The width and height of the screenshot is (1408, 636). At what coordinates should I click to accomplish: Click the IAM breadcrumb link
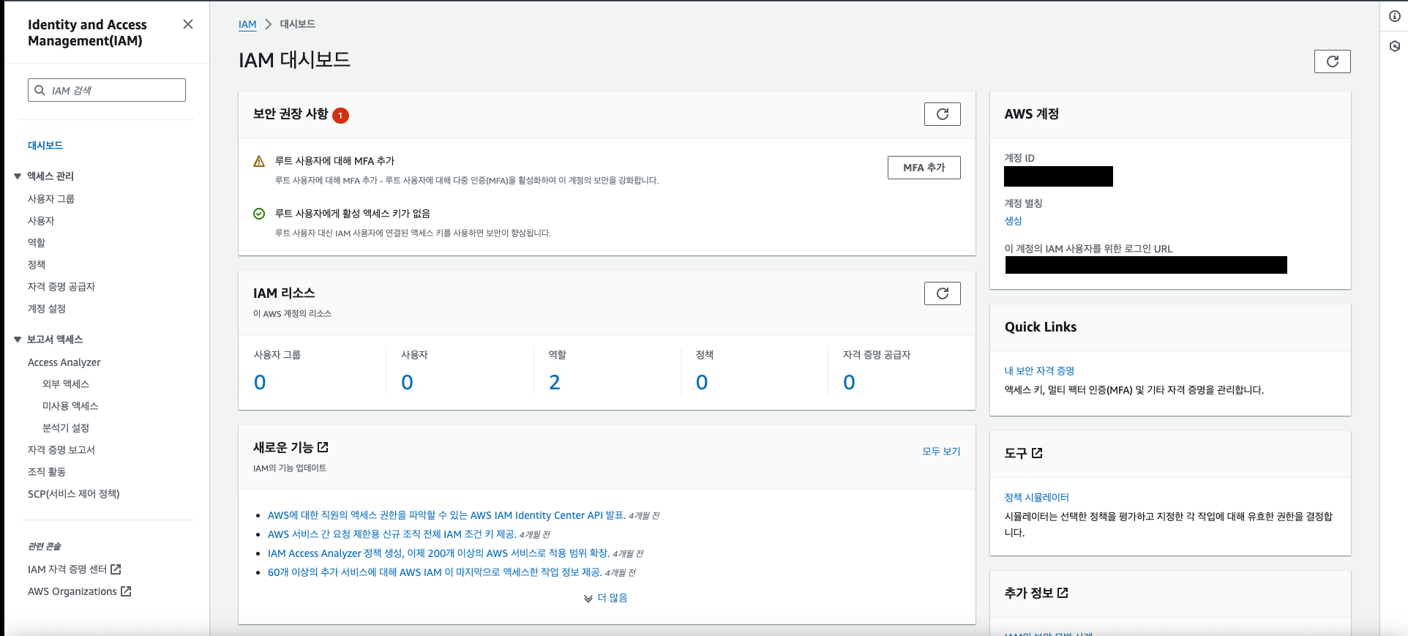pos(247,24)
